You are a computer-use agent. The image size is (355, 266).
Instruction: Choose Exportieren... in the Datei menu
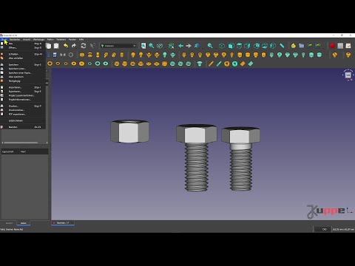pos(23,92)
